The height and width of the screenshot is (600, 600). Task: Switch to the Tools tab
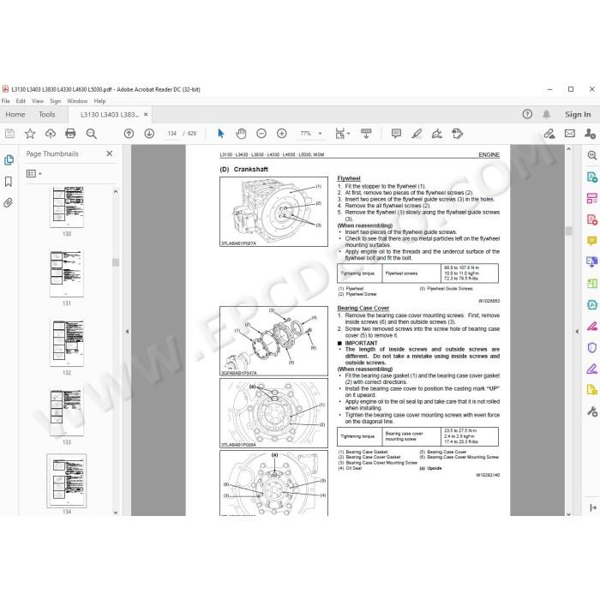click(x=46, y=114)
